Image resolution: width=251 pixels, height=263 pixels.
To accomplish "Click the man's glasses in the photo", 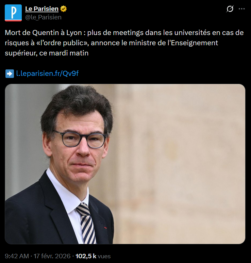I will pos(81,139).
